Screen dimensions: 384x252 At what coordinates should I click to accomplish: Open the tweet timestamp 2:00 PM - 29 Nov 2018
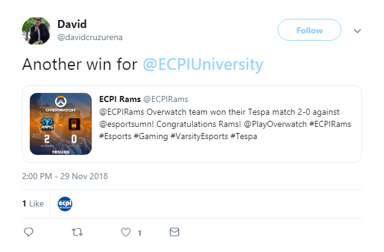(x=65, y=176)
